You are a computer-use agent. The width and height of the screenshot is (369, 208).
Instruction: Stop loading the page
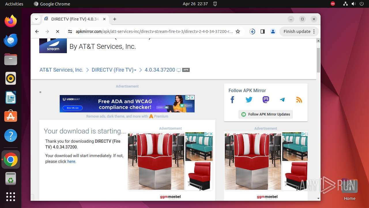(58, 31)
